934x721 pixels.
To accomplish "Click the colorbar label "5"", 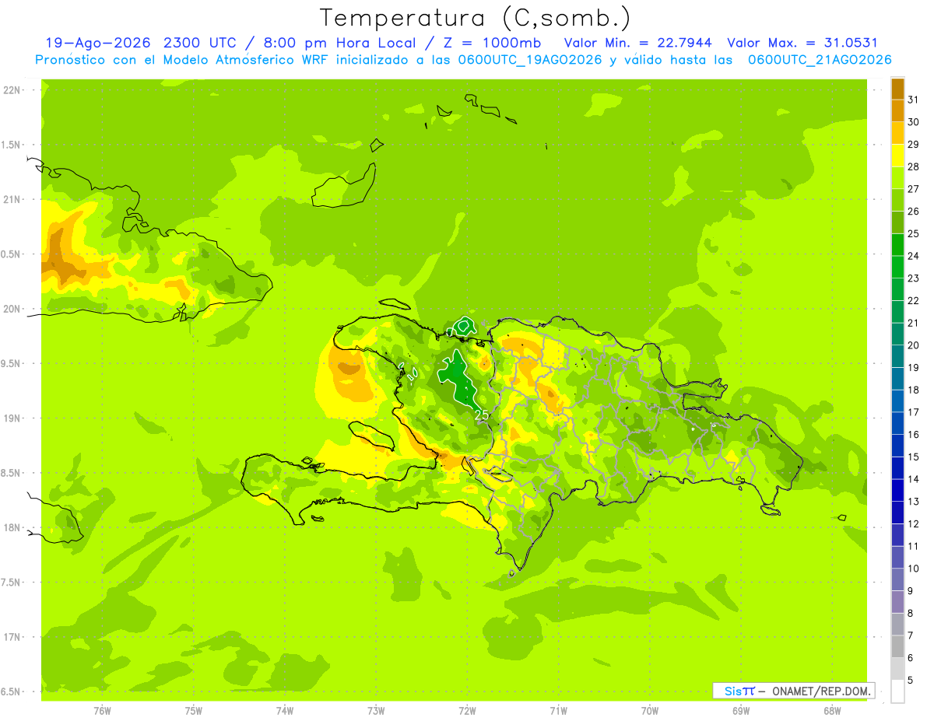I will (x=910, y=680).
